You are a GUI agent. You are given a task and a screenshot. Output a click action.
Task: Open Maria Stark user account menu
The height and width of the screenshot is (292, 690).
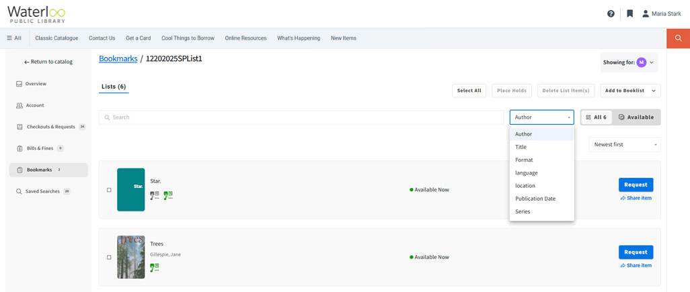point(661,13)
